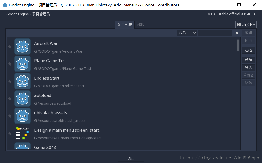Toggle the star for Endless Start
Viewport: 262px width, 163px height.
(10, 81)
